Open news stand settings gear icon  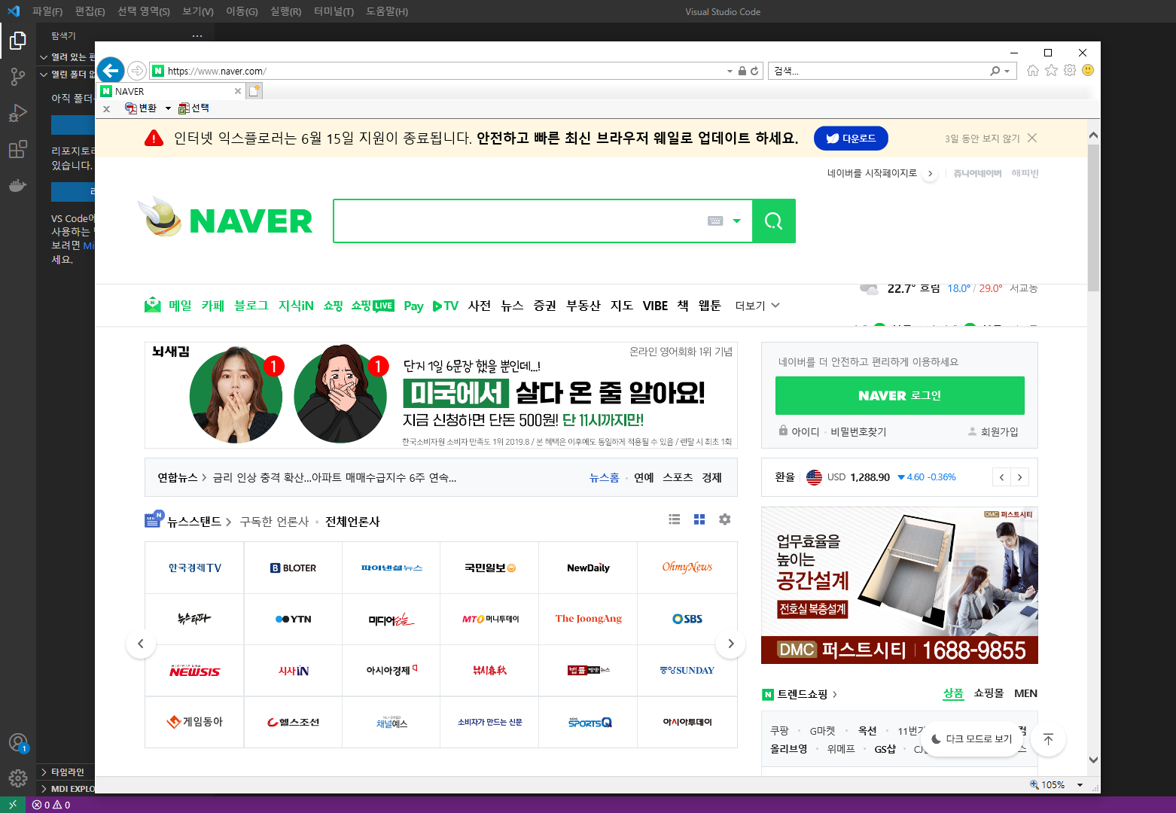pos(724,519)
